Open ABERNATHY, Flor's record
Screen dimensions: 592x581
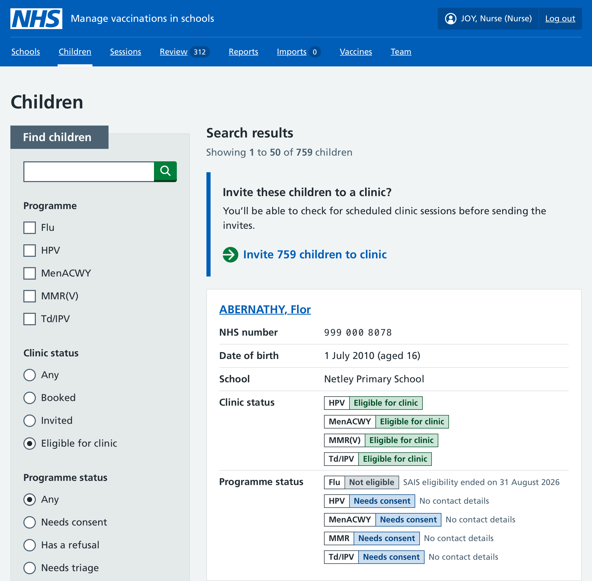tap(265, 309)
